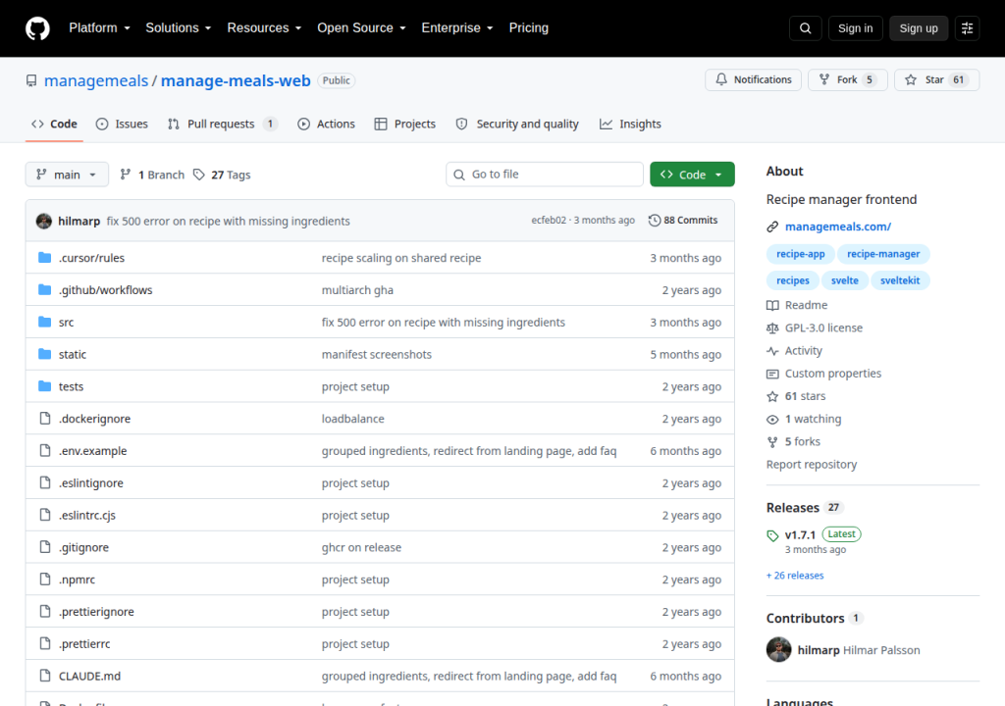Open commit message 'manifest screenshots'
1005x706 pixels.
(x=377, y=354)
